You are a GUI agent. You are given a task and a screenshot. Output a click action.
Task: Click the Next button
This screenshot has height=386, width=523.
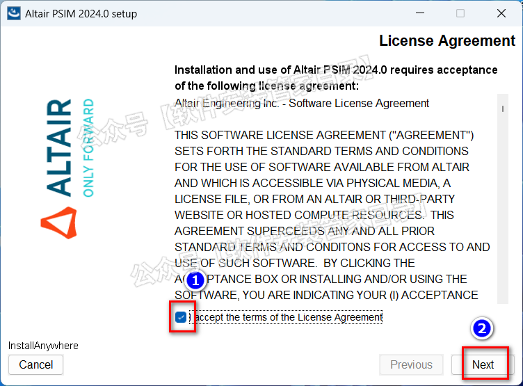tap(483, 364)
